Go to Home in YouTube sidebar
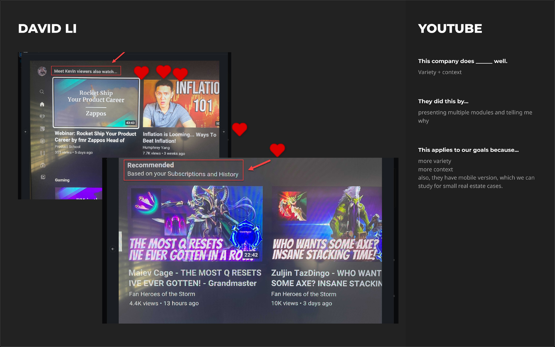Viewport: 555px width, 347px height. point(42,104)
